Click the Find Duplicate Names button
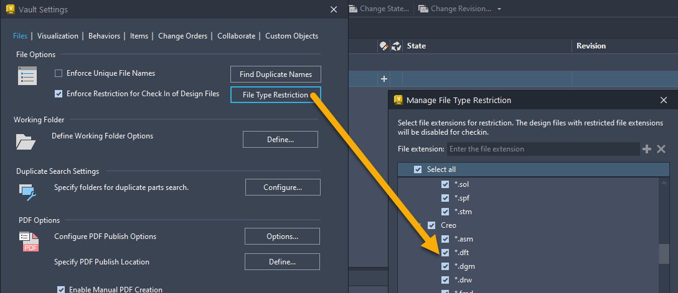Screen dimensions: 678x293 click(275, 74)
